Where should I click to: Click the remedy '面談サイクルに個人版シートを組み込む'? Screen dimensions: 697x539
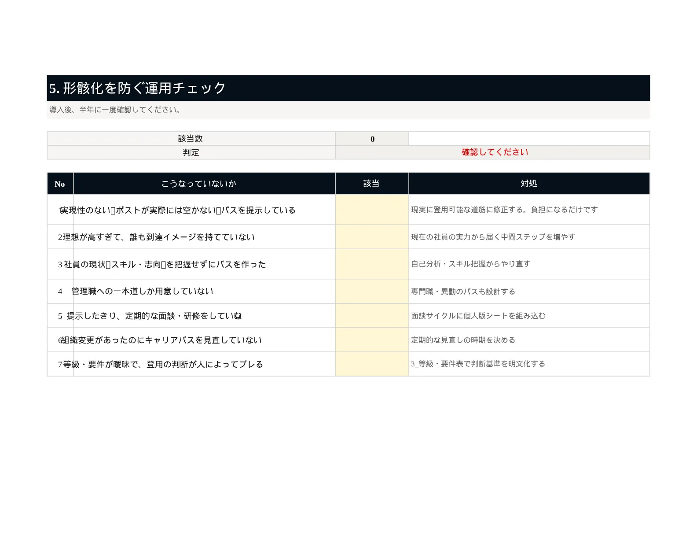pos(478,316)
